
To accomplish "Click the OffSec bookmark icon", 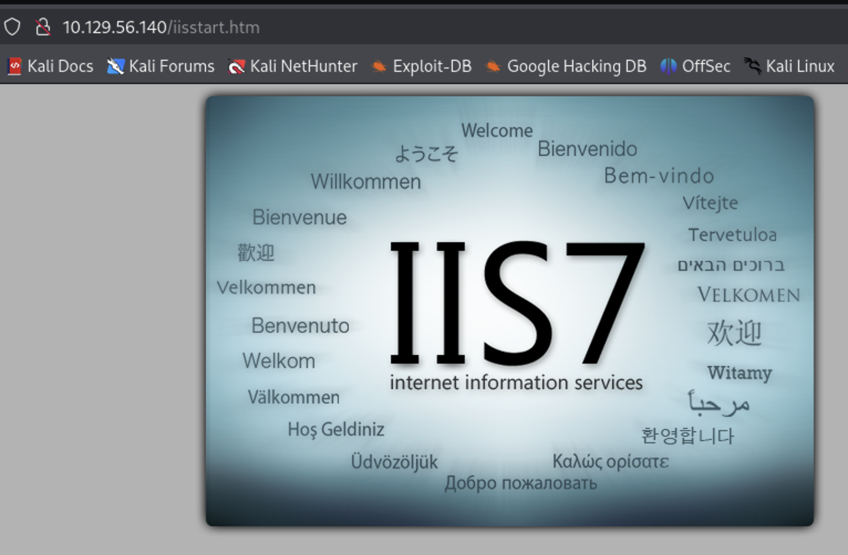I will pos(668,66).
